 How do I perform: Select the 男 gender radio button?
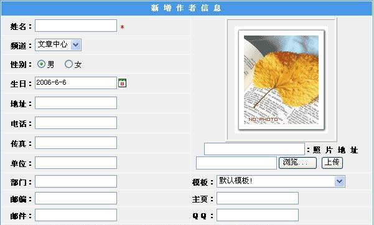(41, 64)
